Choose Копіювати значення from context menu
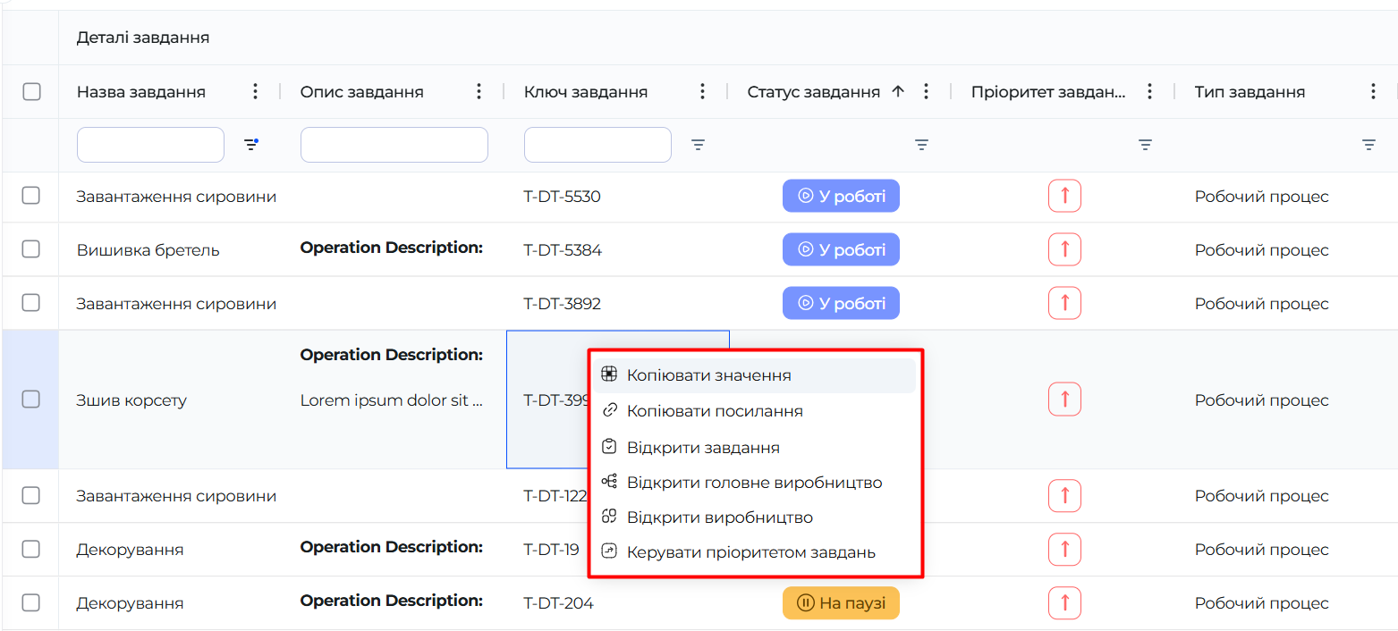This screenshot has height=631, width=1398. point(708,375)
